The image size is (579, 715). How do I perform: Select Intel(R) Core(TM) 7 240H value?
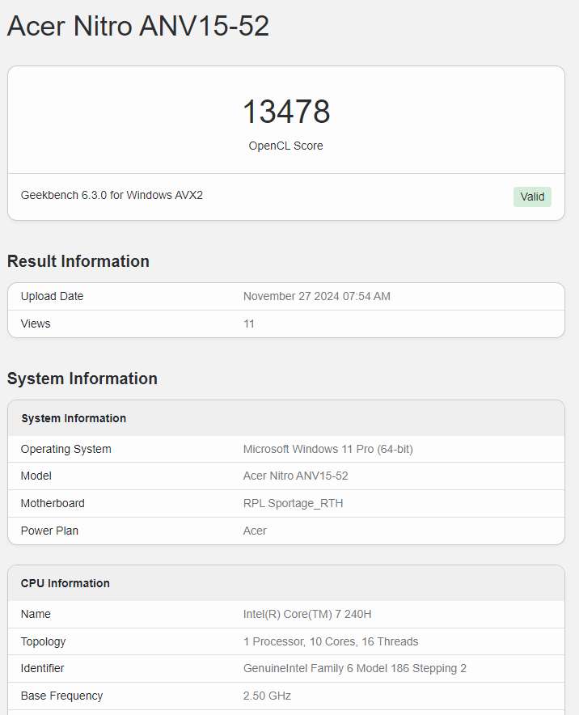pyautogui.click(x=307, y=614)
